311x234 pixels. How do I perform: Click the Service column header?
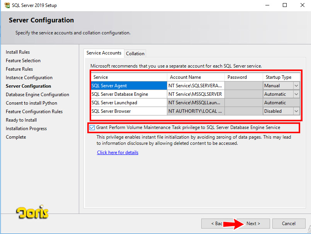tap(129, 77)
